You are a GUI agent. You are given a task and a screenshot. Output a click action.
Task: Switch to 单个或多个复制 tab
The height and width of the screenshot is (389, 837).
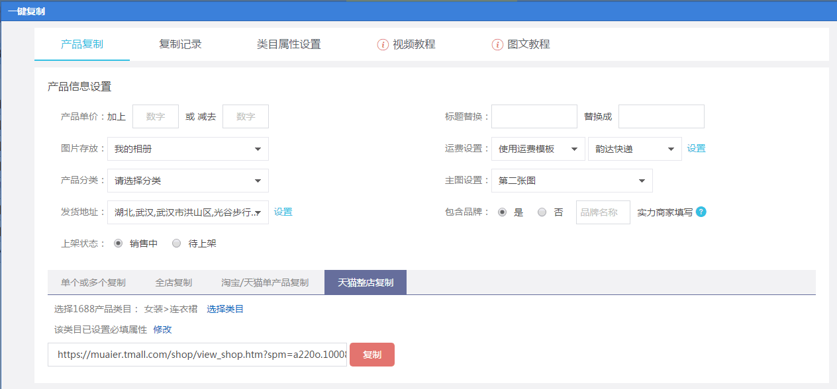(x=93, y=282)
